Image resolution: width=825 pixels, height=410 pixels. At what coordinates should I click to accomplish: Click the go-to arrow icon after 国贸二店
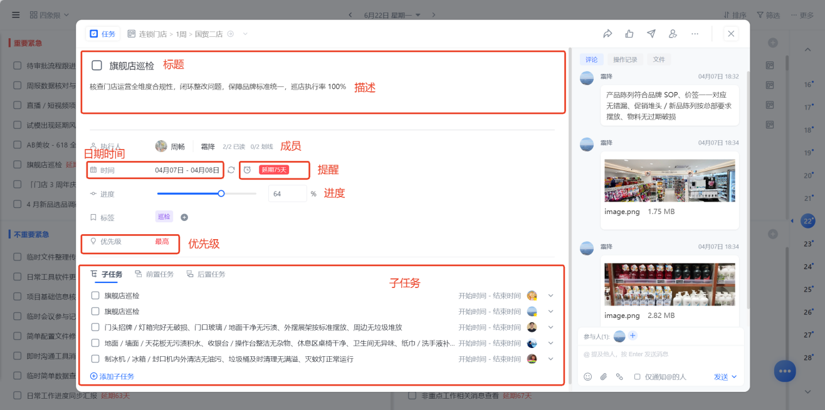tap(230, 34)
